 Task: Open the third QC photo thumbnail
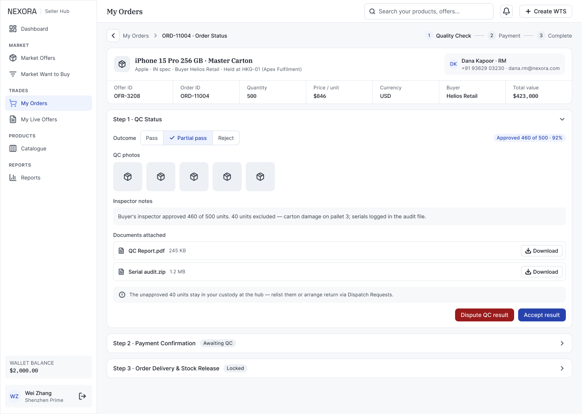(194, 177)
